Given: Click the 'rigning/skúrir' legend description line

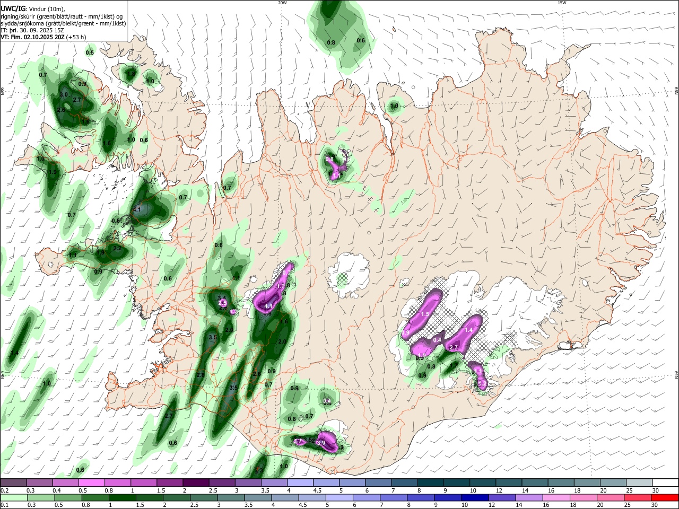Looking at the screenshot, I should (62, 16).
